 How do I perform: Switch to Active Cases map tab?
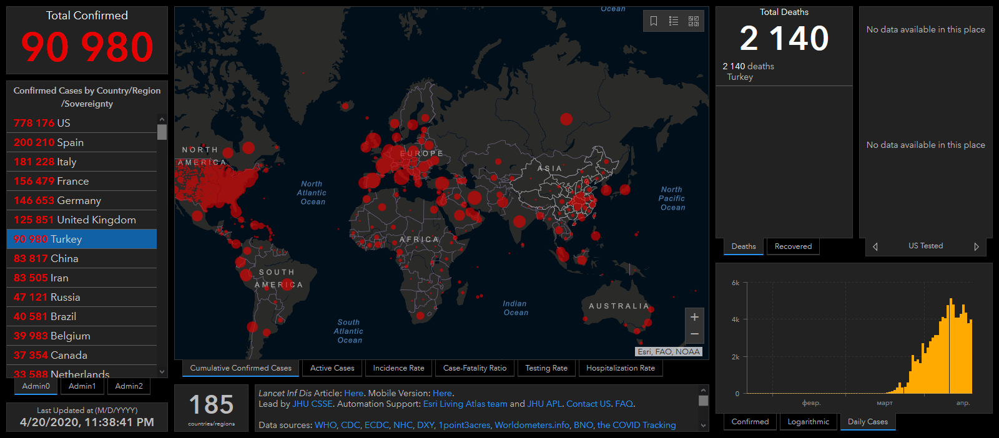332,368
